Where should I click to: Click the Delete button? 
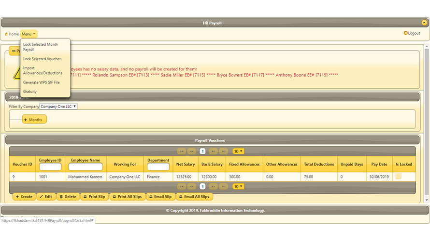pos(68,196)
